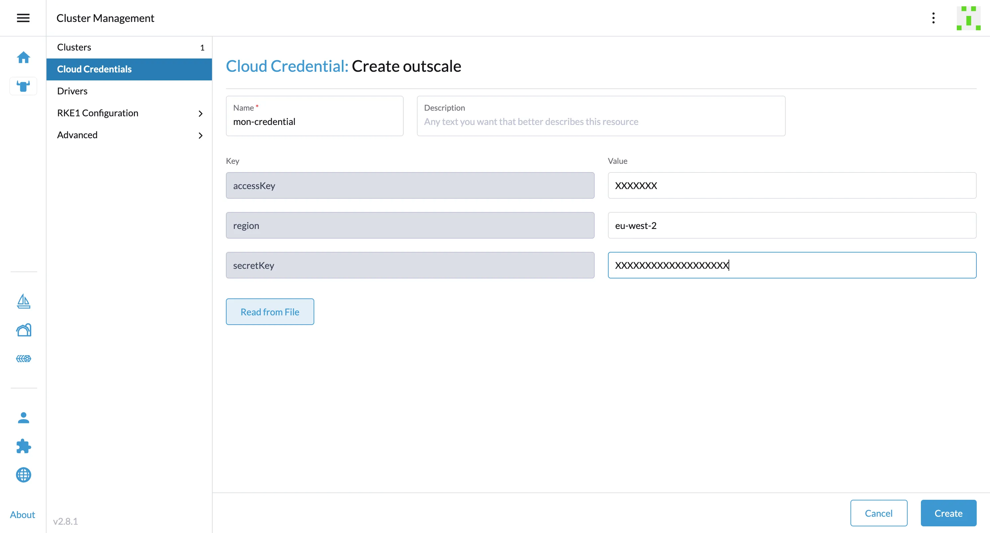Open the green user avatar menu
This screenshot has width=990, height=533.
point(968,18)
